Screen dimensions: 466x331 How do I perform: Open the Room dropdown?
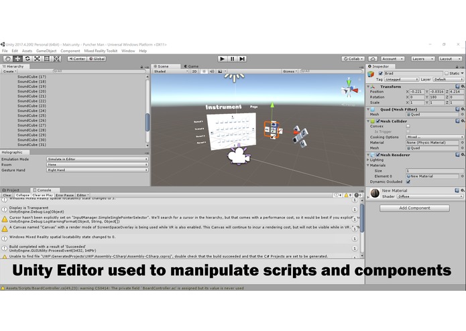pos(97,164)
